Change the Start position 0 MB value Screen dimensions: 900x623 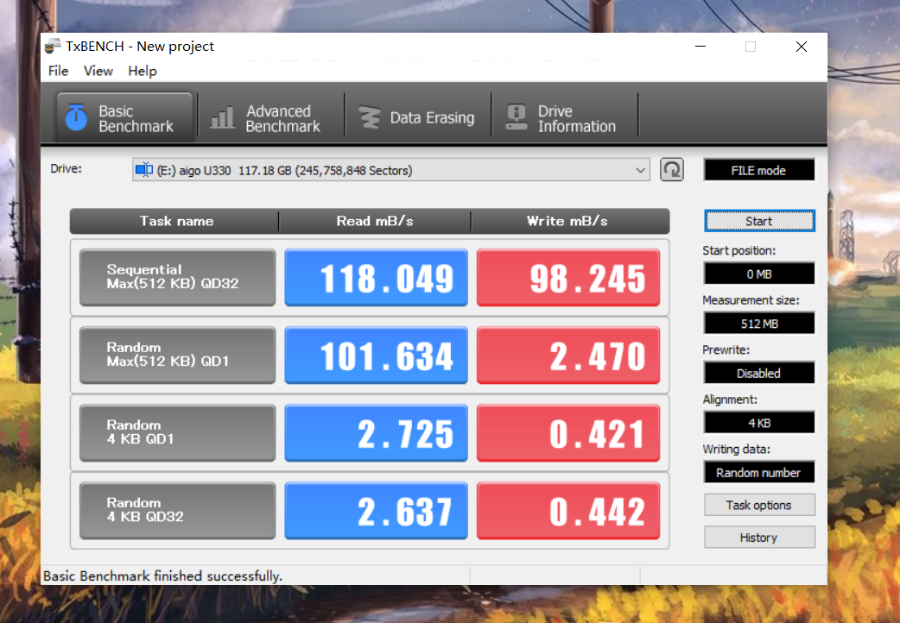pos(759,274)
